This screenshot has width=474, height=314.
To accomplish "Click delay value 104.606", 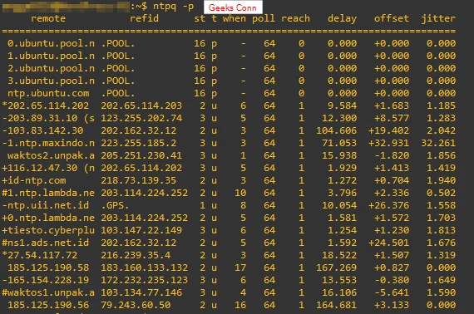I will [x=337, y=130].
